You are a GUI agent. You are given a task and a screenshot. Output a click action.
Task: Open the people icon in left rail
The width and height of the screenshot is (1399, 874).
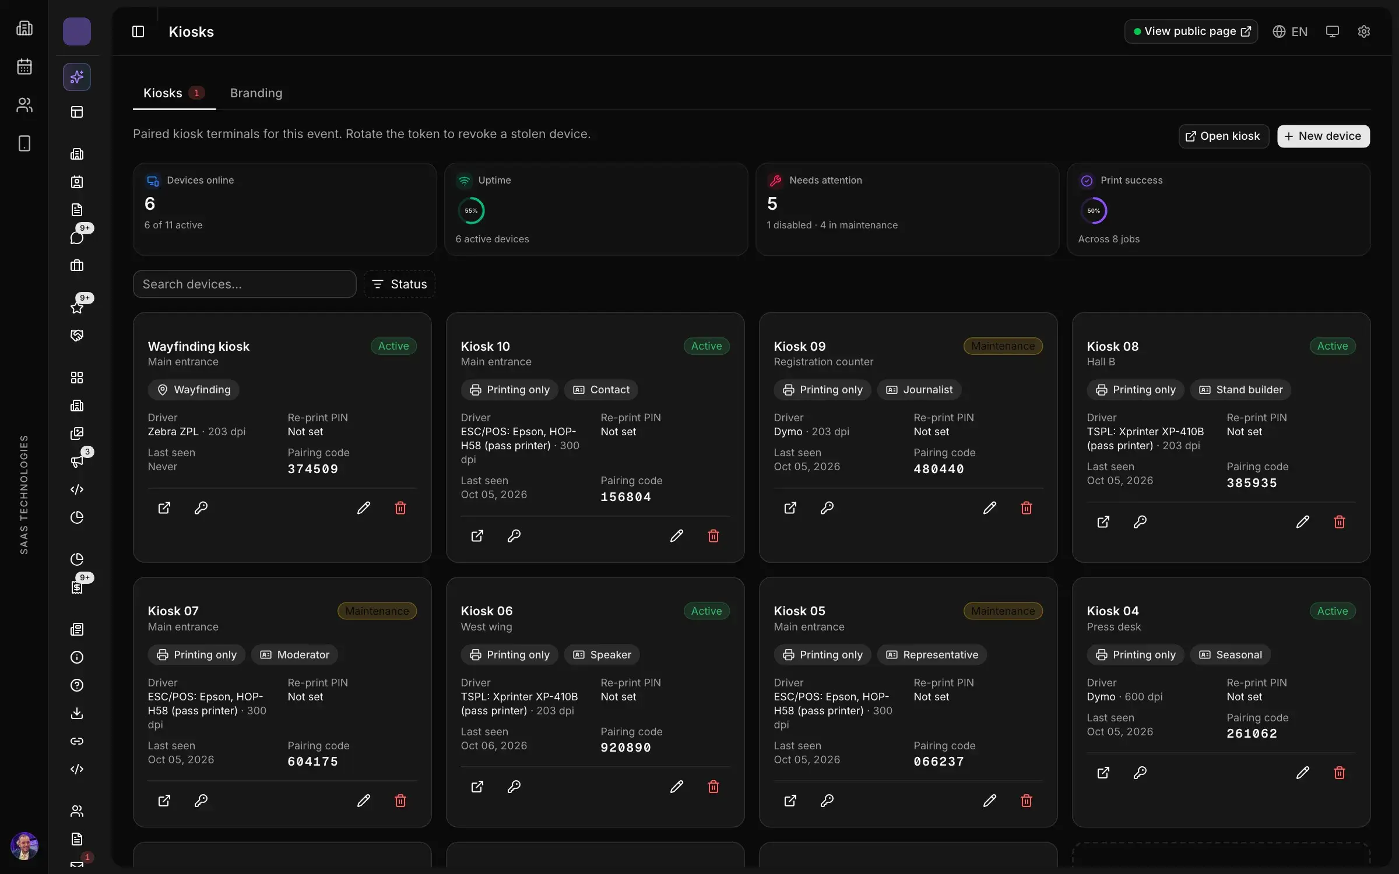[24, 105]
